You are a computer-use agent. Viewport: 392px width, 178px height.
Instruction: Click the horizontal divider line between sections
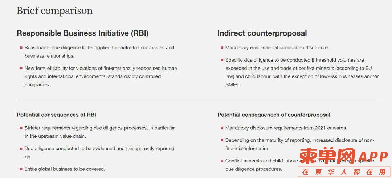click(x=198, y=100)
